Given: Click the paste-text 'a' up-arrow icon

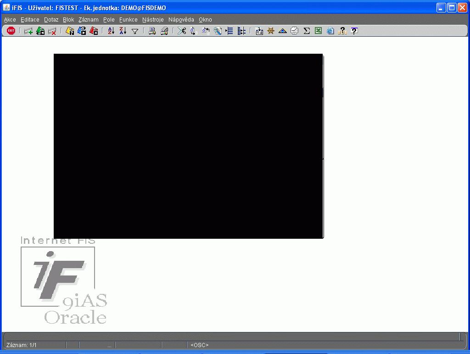Looking at the screenshot, I should point(206,31).
